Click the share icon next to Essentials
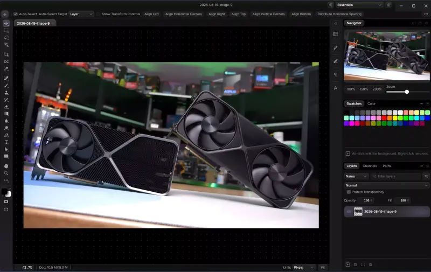Screen dimensions: 431x272 tap(388, 5)
